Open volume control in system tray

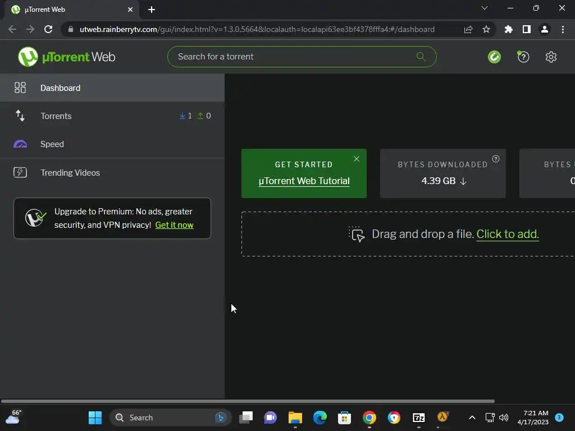[x=504, y=418]
